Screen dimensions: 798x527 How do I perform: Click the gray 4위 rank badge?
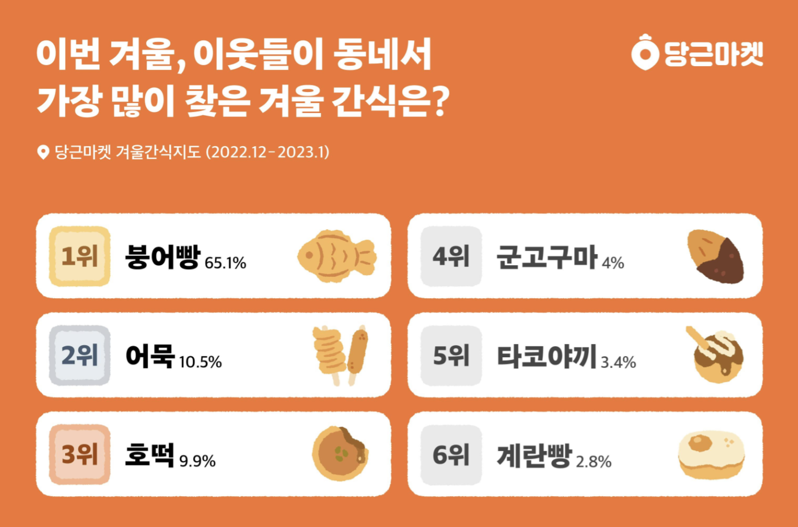[x=451, y=256]
